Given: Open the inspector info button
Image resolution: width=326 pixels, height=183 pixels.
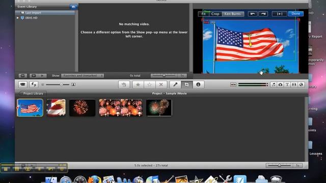Looking at the screenshot, I should click(x=198, y=84).
